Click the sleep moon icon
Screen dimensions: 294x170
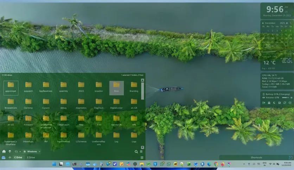pos(274,103)
